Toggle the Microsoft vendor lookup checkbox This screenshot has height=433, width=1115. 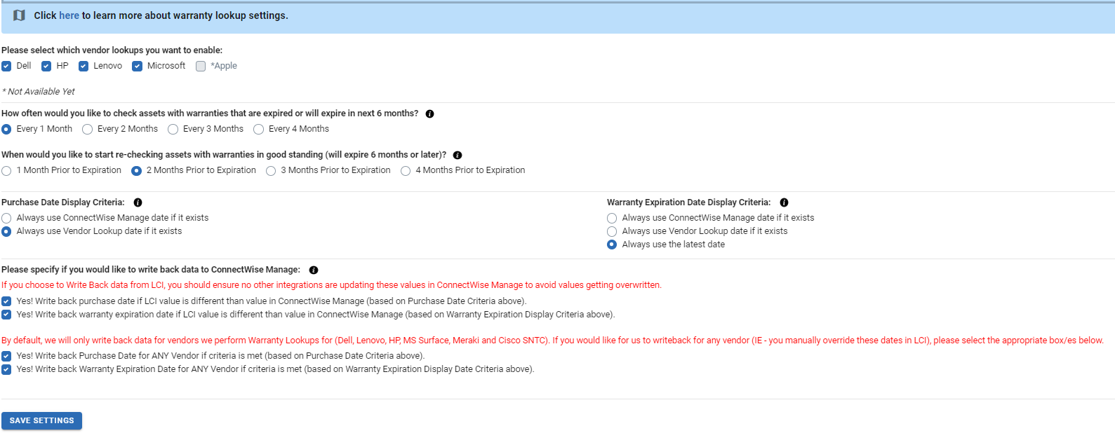pyautogui.click(x=137, y=66)
